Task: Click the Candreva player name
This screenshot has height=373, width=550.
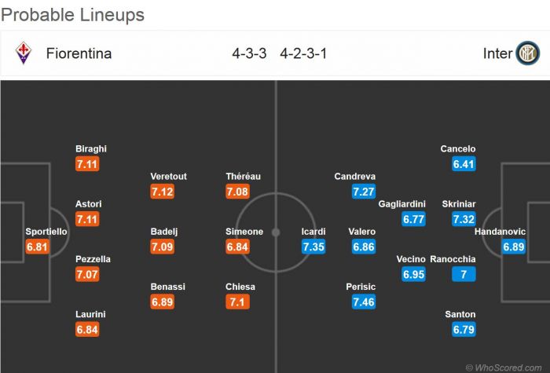Action: click(355, 177)
